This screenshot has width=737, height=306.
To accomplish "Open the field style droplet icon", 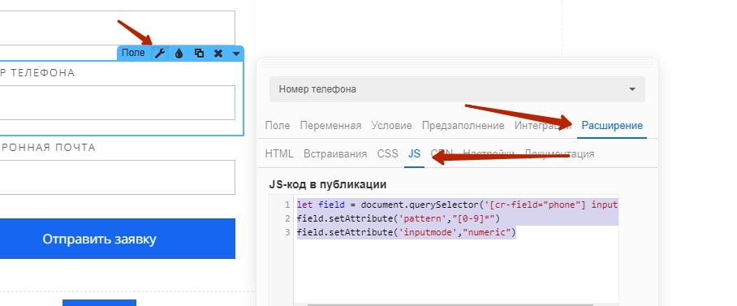I will pos(179,53).
